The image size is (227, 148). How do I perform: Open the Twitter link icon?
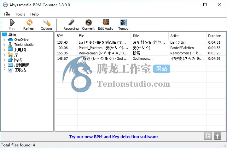[208, 136]
